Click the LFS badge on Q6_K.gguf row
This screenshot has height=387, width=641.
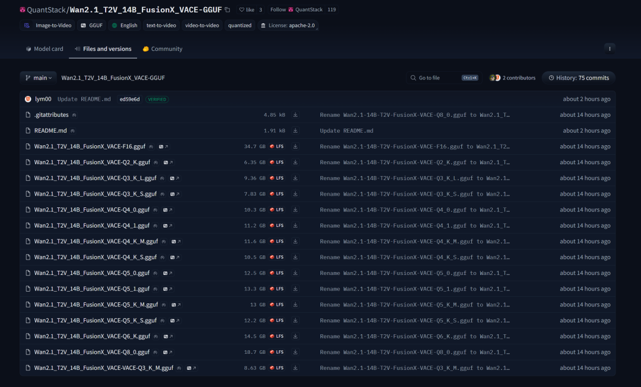[277, 337]
